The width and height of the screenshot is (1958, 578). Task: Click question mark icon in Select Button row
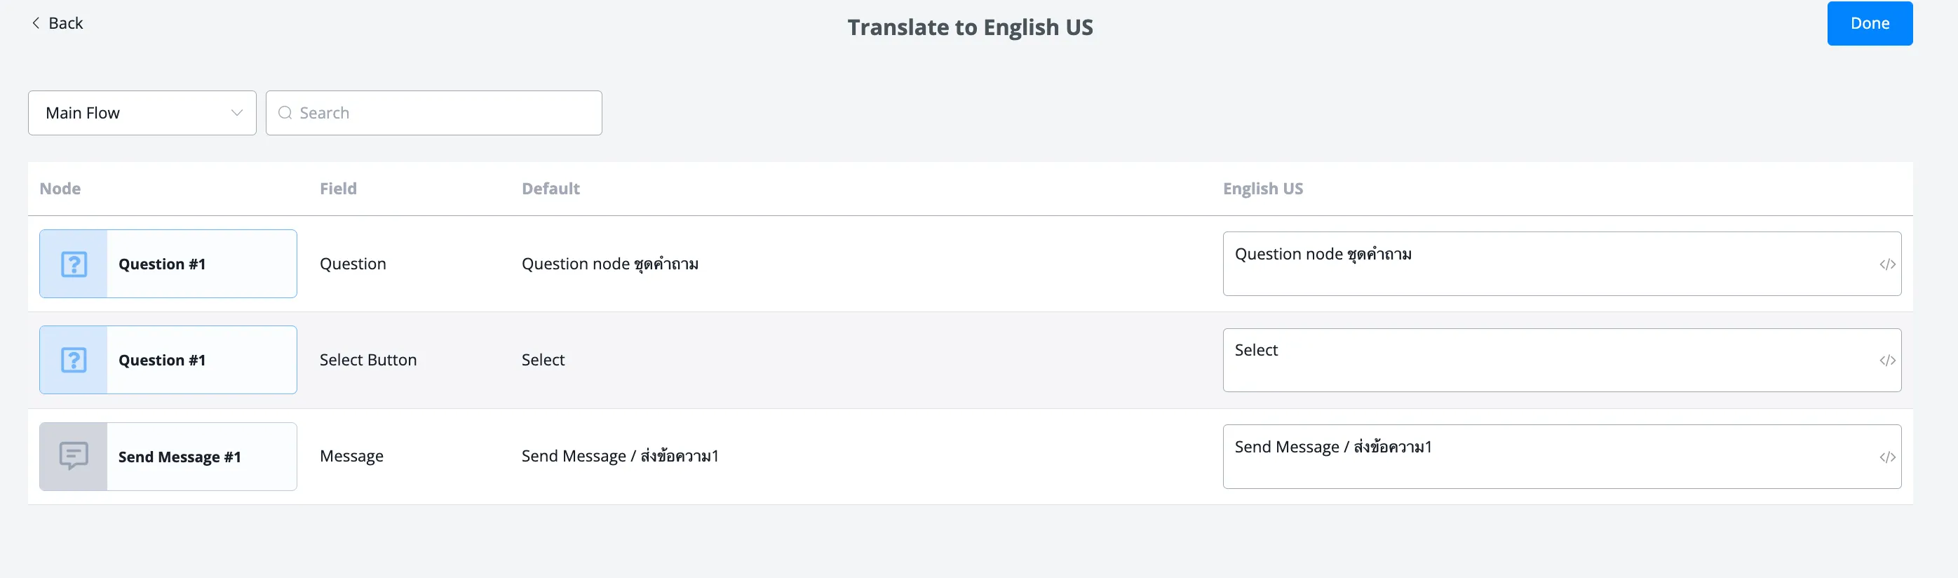click(x=74, y=361)
